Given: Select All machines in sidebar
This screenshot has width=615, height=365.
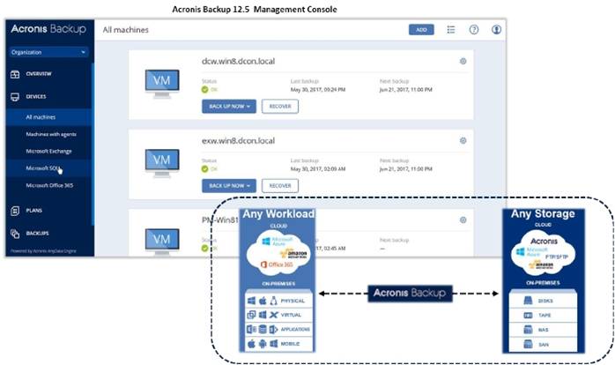Looking at the screenshot, I should click(x=42, y=116).
